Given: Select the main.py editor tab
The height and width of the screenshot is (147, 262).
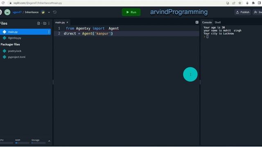Looking at the screenshot, I should click(x=60, y=22).
